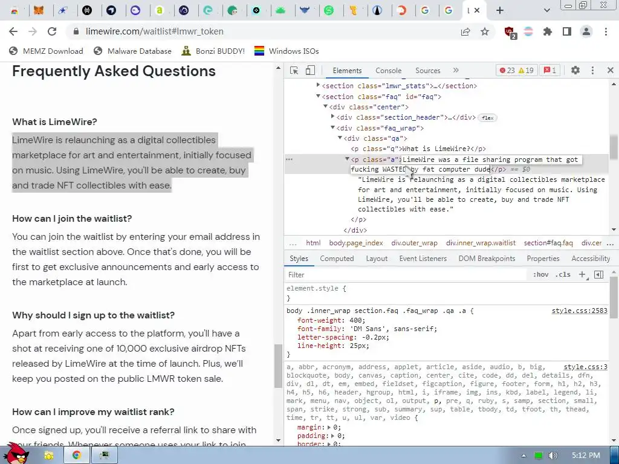Show more DevTools panels chevron
Viewport: 619px width, 464px height.
(x=456, y=70)
